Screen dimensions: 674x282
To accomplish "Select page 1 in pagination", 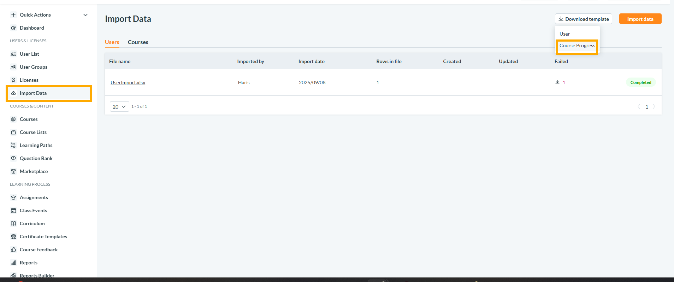I will coord(647,107).
